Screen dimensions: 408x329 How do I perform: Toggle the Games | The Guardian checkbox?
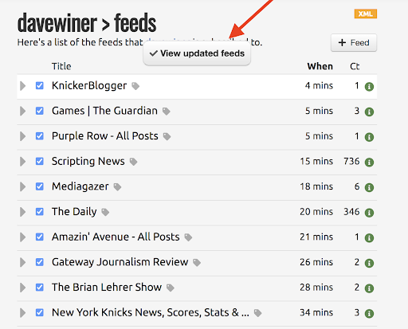[x=40, y=111]
